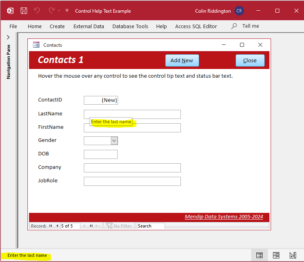This screenshot has width=304, height=262.
Task: Open the CR user account avatar
Action: (239, 11)
